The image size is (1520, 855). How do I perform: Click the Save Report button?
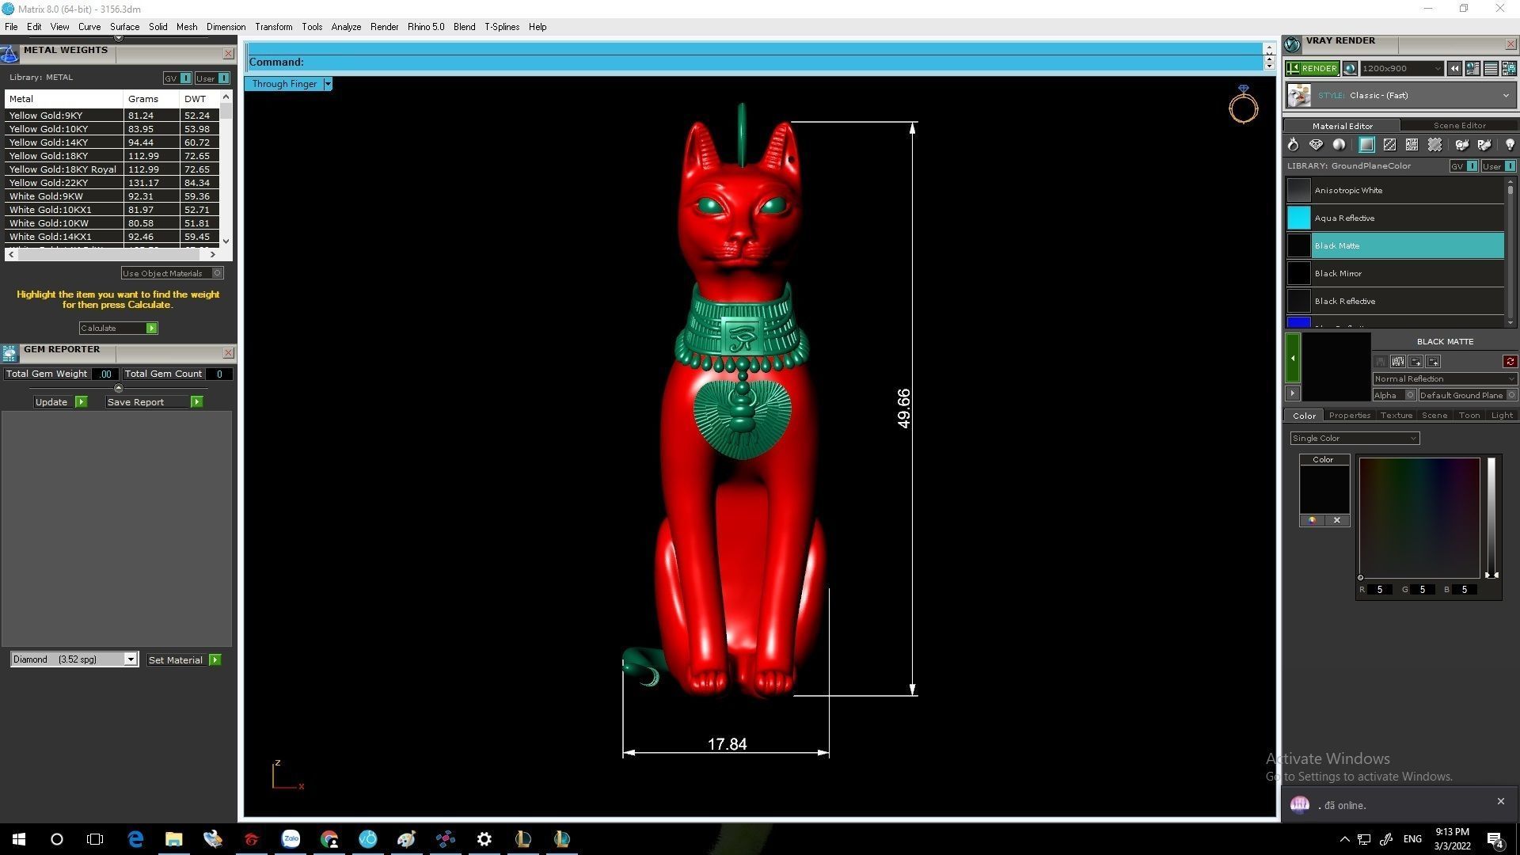154,402
